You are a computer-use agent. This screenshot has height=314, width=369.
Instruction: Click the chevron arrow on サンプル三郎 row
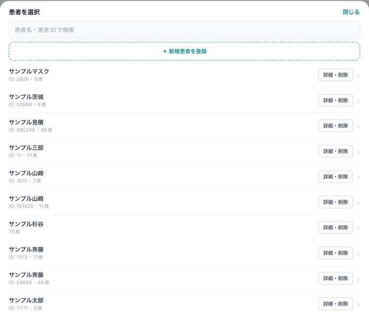point(358,152)
